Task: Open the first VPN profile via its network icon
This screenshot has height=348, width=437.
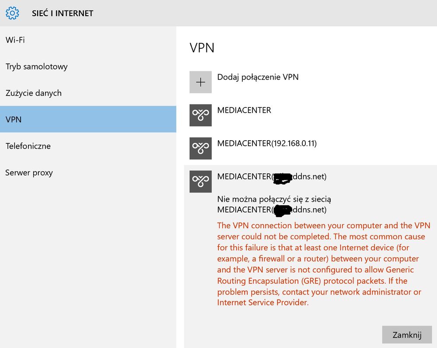Action: tap(200, 115)
